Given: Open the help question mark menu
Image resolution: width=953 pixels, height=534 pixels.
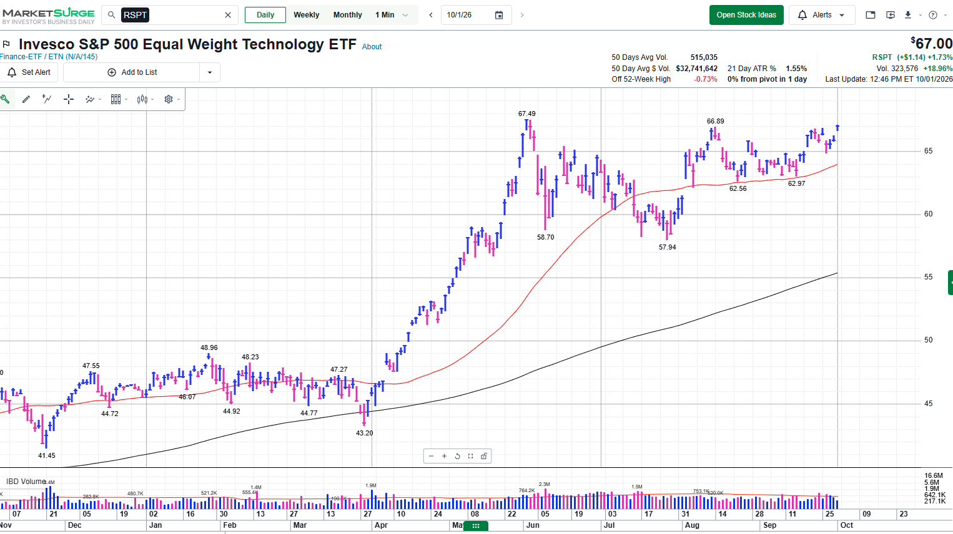Looking at the screenshot, I should [x=933, y=15].
